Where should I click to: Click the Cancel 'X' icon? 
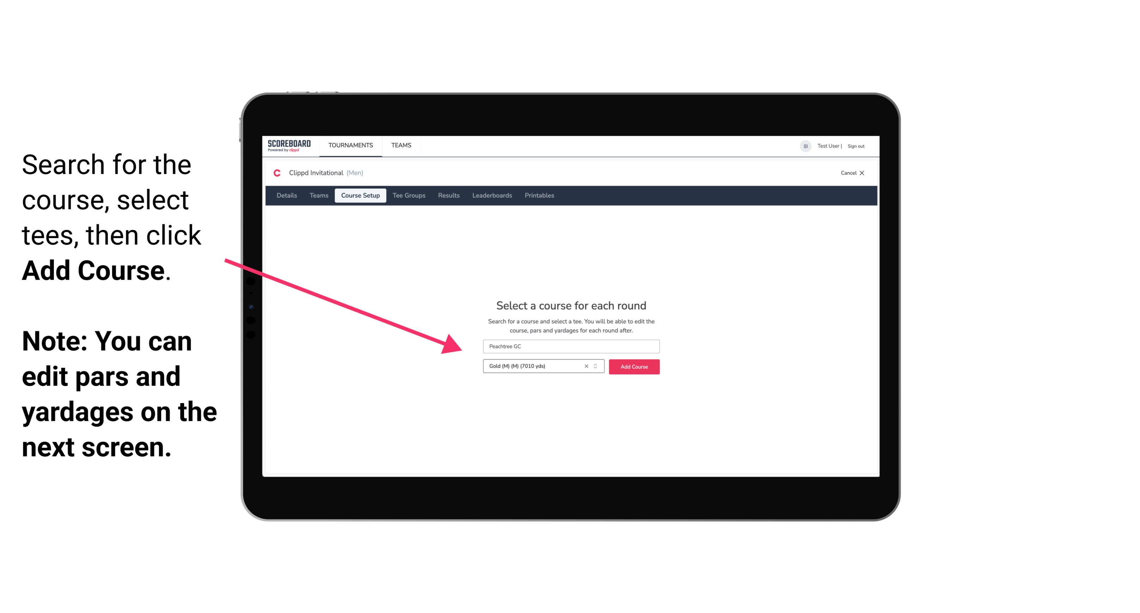click(864, 173)
